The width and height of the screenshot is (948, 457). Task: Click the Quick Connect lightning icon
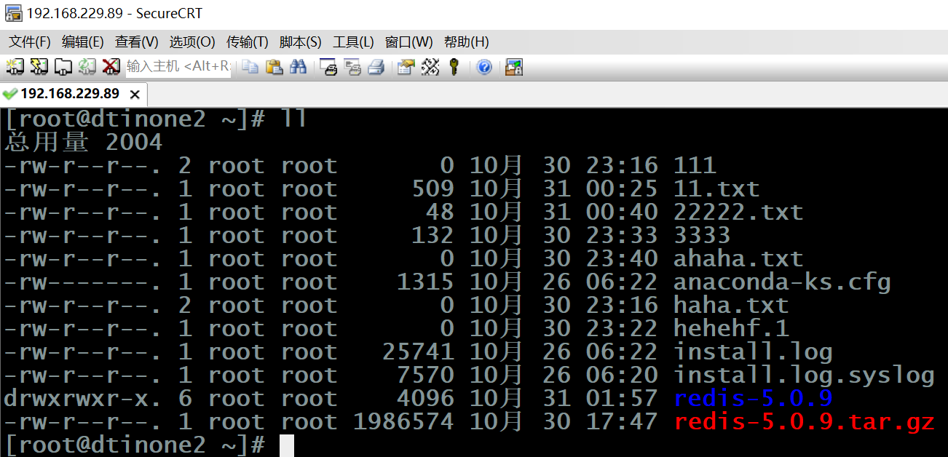(x=39, y=67)
